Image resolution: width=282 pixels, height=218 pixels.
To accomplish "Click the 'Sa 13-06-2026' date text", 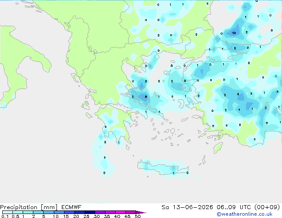I will (187, 207).
